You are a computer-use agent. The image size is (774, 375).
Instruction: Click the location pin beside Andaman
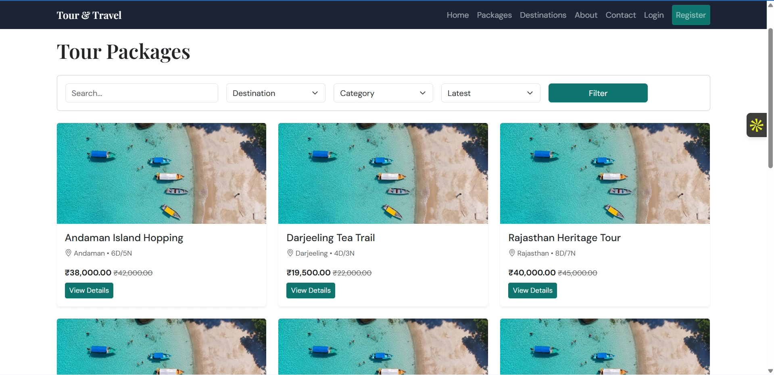pos(68,253)
